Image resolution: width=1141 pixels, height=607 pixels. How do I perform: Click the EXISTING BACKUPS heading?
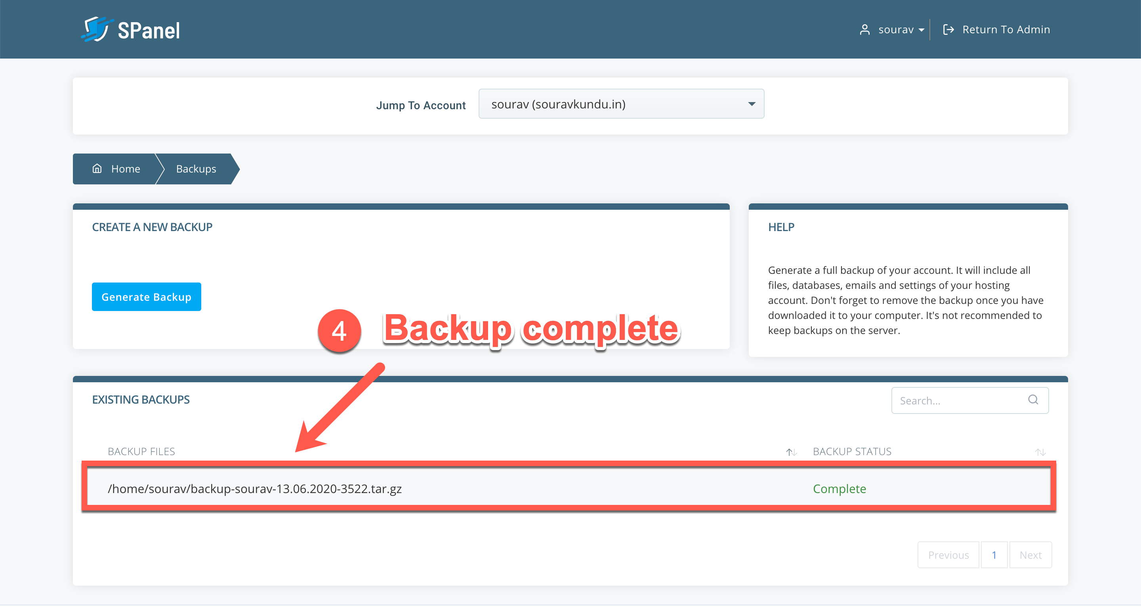[141, 400]
